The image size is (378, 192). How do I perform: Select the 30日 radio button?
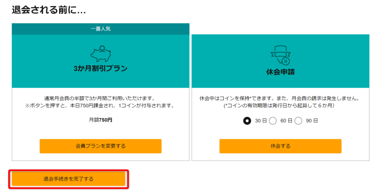coord(247,121)
